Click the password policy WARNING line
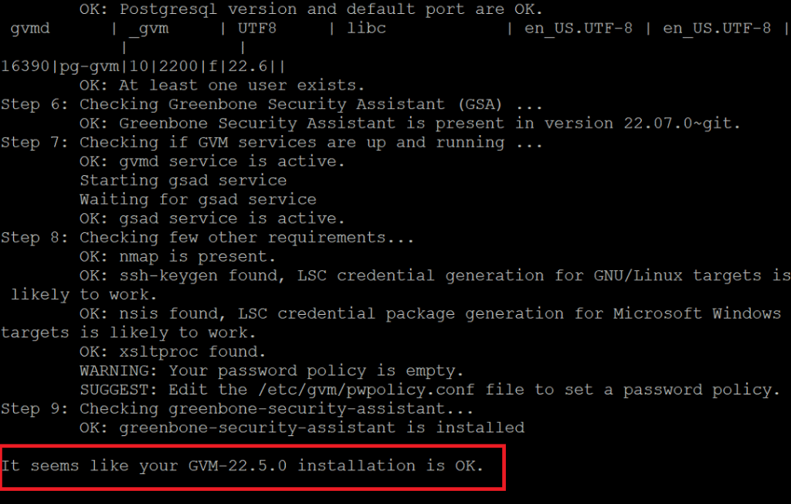 [271, 371]
